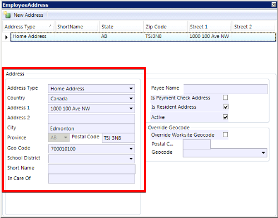
Task: Enable Override Worksite Geocode checkbox
Action: (x=225, y=134)
